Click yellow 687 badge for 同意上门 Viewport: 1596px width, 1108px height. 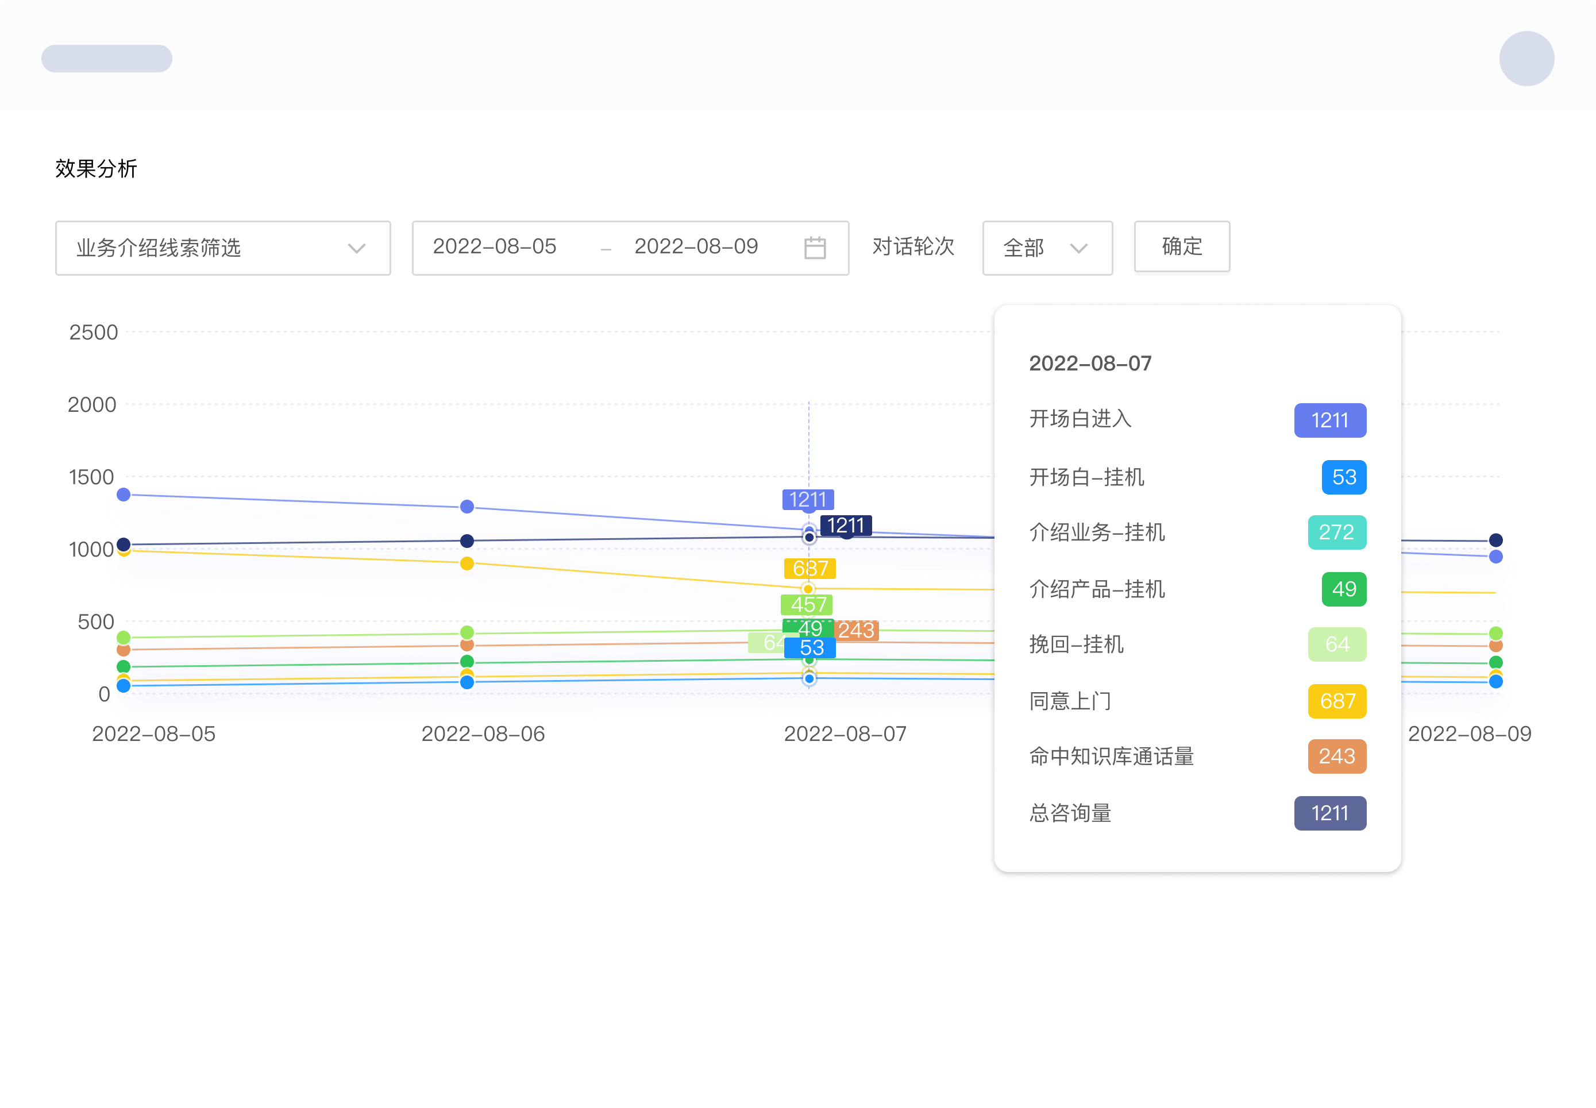pos(1336,701)
